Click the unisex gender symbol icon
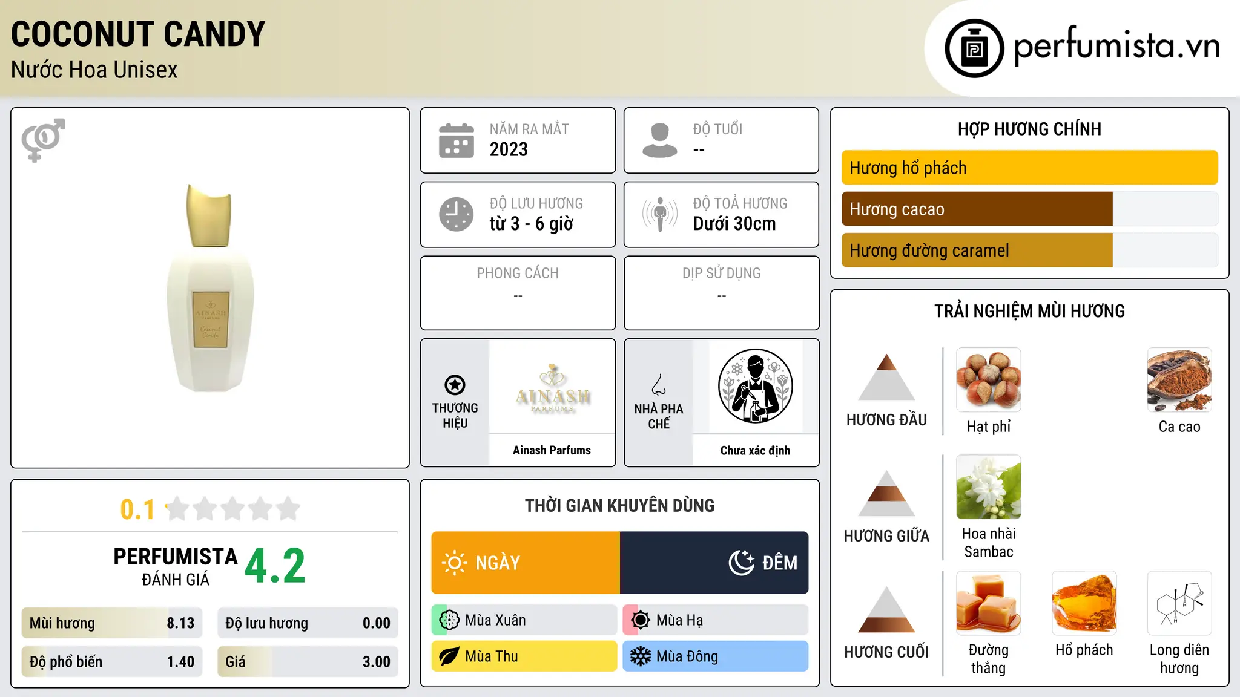 click(x=43, y=140)
